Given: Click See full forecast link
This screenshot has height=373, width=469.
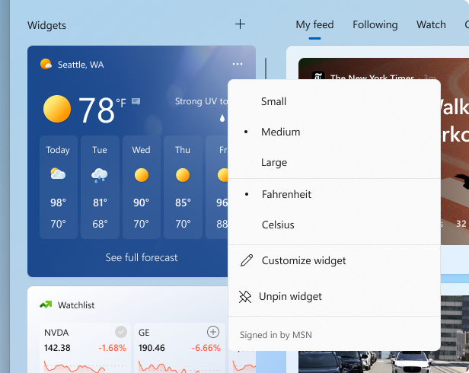Looking at the screenshot, I should 142,257.
